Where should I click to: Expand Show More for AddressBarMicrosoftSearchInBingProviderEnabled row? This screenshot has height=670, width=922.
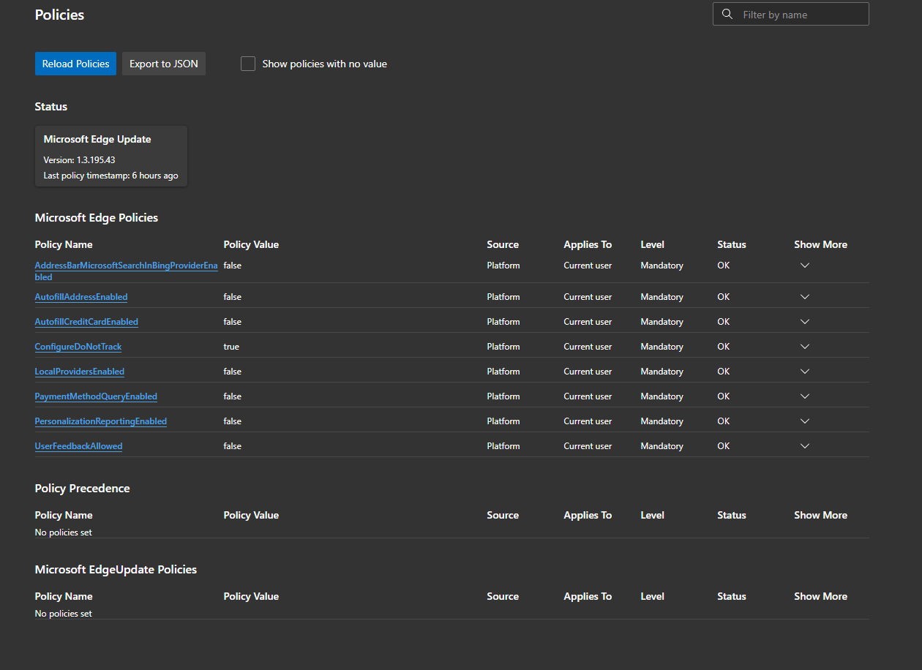coord(805,266)
